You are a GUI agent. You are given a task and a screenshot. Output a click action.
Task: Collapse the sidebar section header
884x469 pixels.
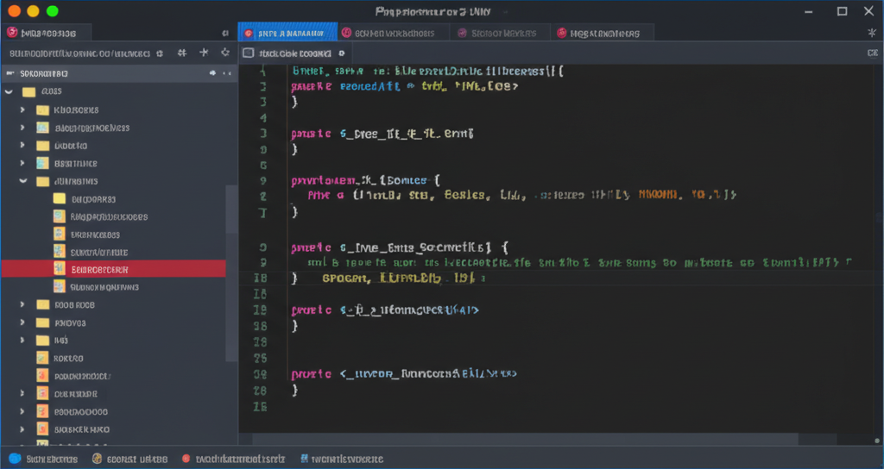tap(9, 73)
